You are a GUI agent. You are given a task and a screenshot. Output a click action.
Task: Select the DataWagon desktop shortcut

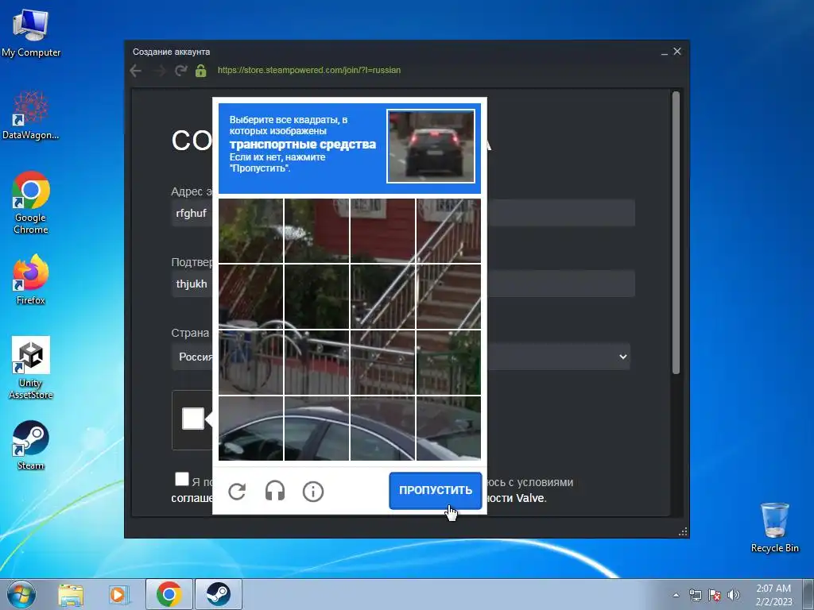pyautogui.click(x=31, y=115)
